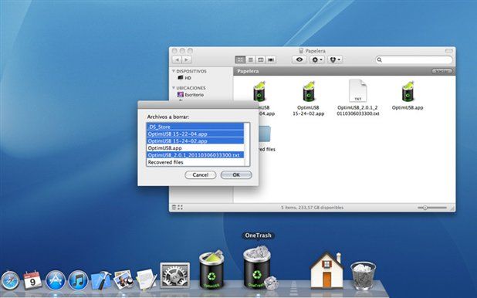The height and width of the screenshot is (298, 477).
Task: Select OptimUSB.app in the delete list
Action: pyautogui.click(x=195, y=148)
